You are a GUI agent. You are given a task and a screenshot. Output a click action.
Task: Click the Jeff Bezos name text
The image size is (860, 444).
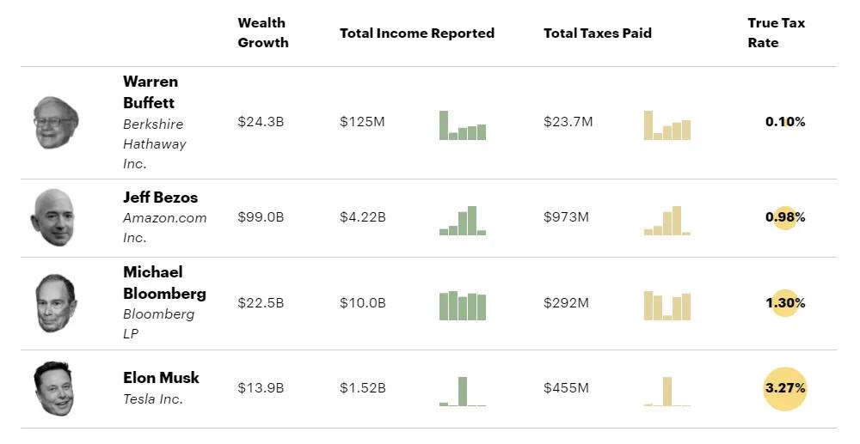(x=160, y=198)
